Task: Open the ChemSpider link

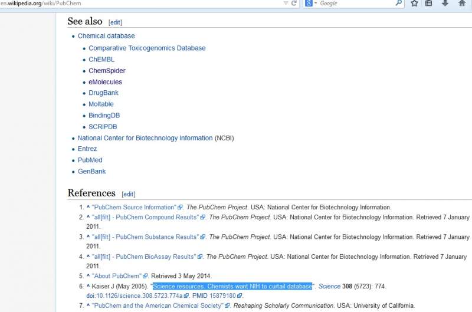Action: (x=107, y=71)
